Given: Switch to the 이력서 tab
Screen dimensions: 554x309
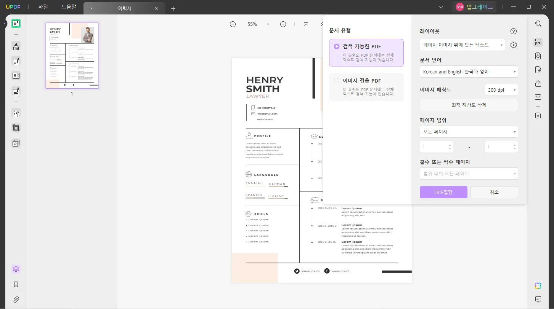Looking at the screenshot, I should pyautogui.click(x=125, y=8).
